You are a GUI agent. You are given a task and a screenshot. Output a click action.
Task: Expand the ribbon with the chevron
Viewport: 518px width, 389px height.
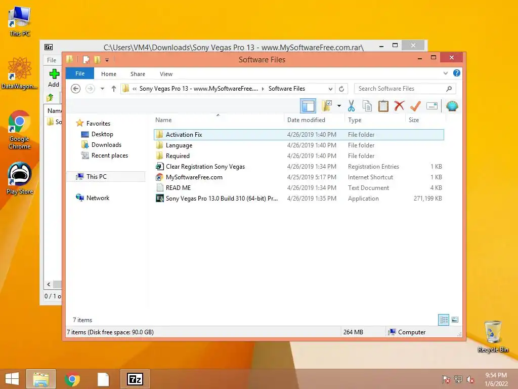[x=445, y=73]
